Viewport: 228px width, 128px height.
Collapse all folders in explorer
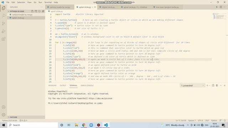click(x=43, y=11)
